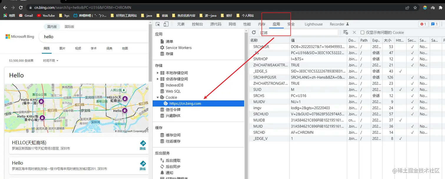The image size is (445, 179).
Task: Open 时间不限 dropdown filter
Action: 51,61
